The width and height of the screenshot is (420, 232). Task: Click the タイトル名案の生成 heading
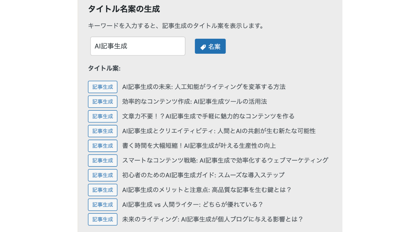(124, 9)
